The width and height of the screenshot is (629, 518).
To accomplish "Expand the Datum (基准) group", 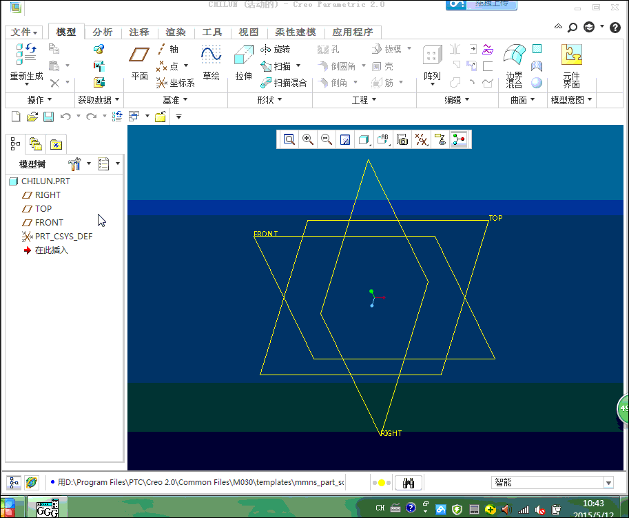I will click(175, 99).
